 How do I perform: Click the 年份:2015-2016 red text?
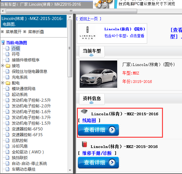(x=137, y=81)
